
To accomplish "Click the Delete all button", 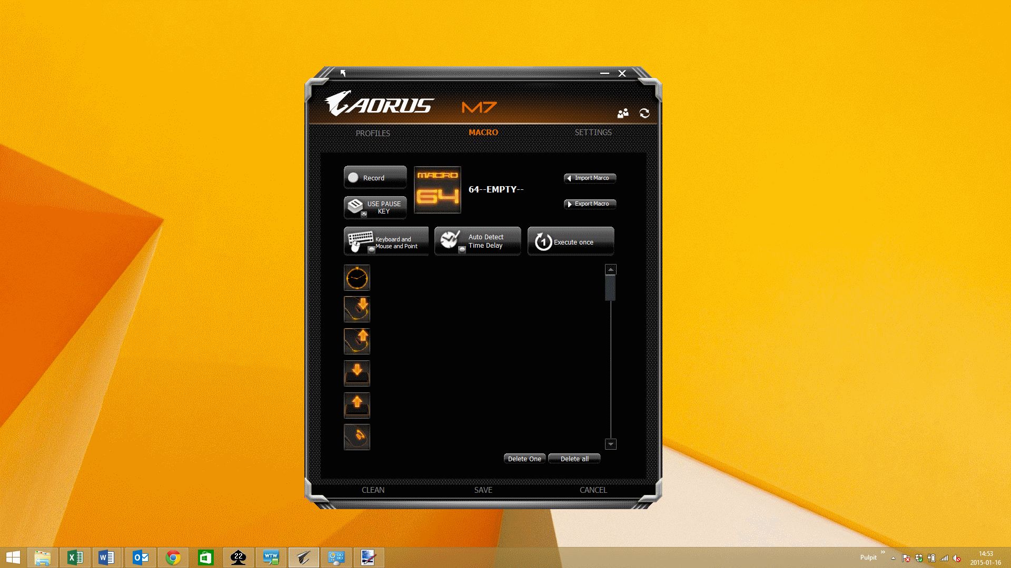I will (x=574, y=459).
